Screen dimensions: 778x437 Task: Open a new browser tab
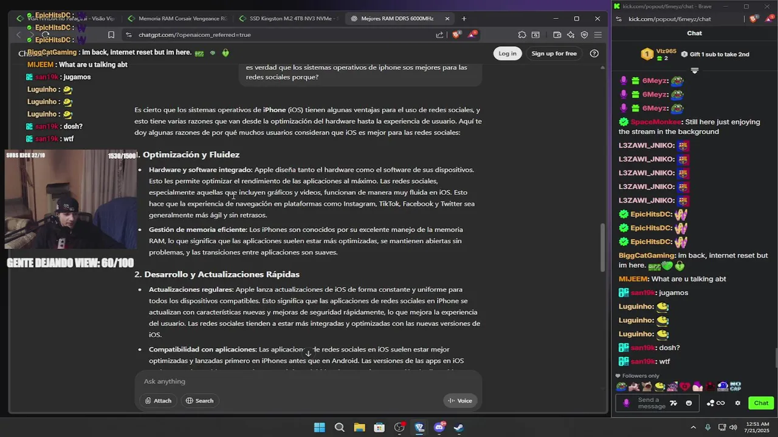[x=464, y=18]
